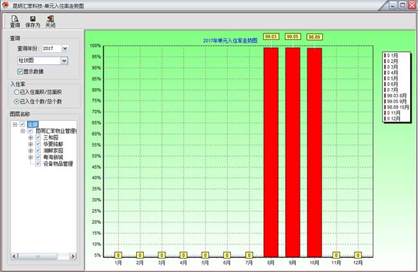Screen dimensions: 418x272
Task: Click the 1月 zero value label
Action: tap(118, 255)
